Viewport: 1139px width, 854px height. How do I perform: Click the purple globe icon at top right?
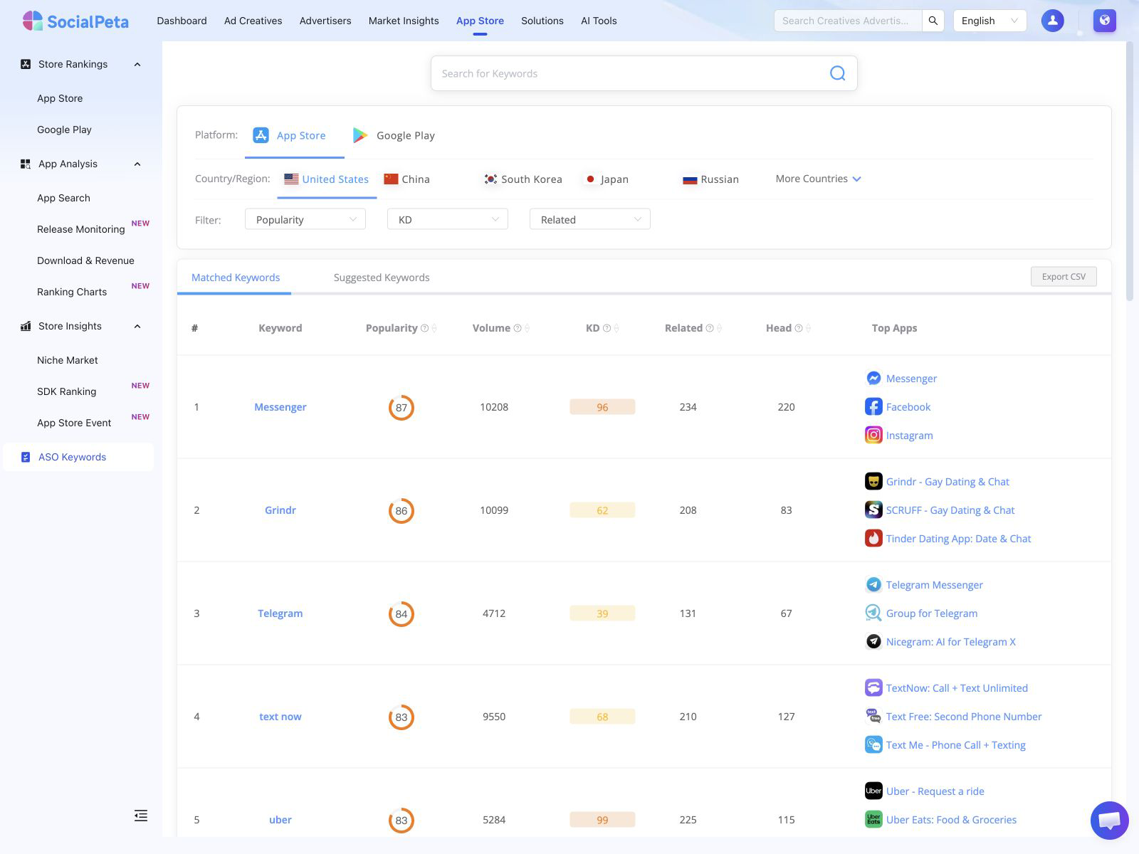(x=1104, y=21)
